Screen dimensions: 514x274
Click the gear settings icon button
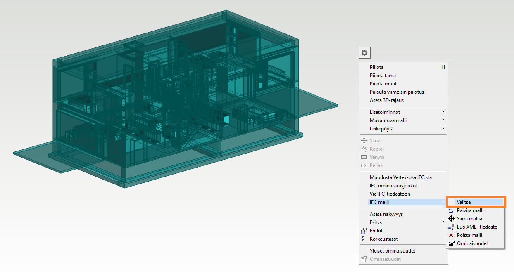(364, 53)
